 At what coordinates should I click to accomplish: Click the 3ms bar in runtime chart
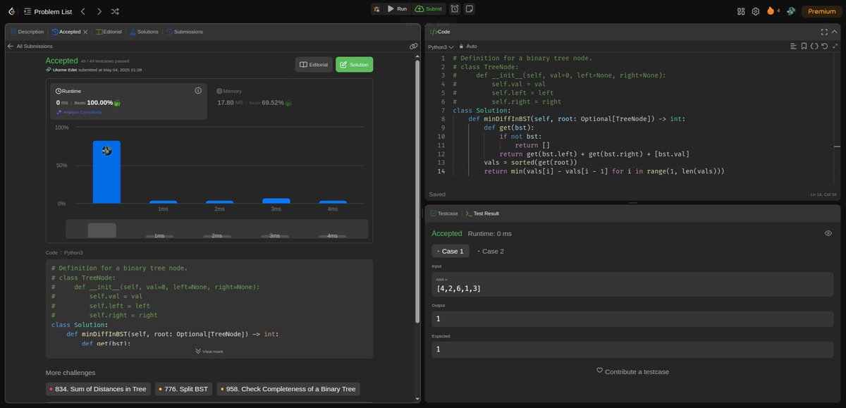(276, 201)
